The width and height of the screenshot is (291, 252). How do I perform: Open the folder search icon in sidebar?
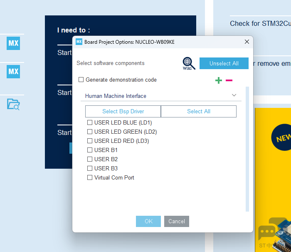(x=13, y=104)
